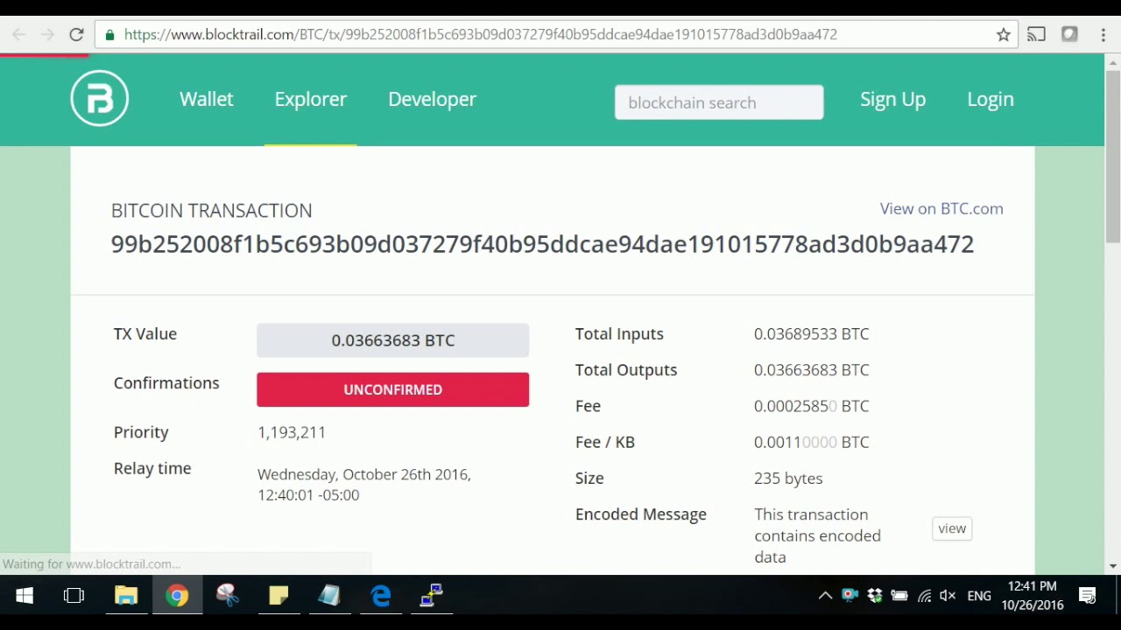Click the Confirmations label

coord(166,383)
